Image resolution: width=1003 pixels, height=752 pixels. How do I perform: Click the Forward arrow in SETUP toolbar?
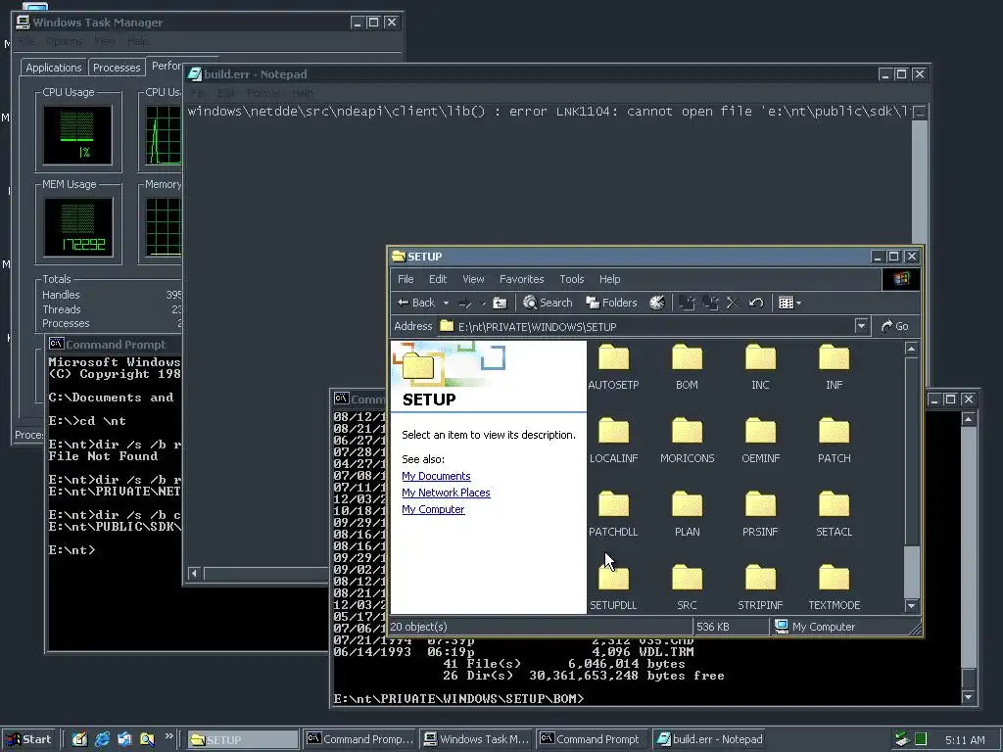pyautogui.click(x=465, y=304)
